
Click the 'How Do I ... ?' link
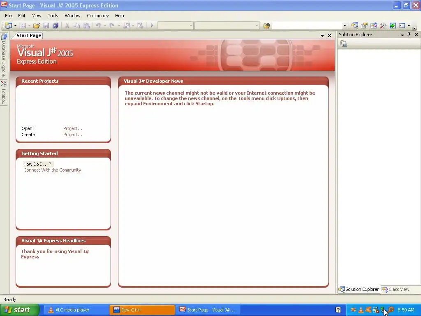click(37, 164)
